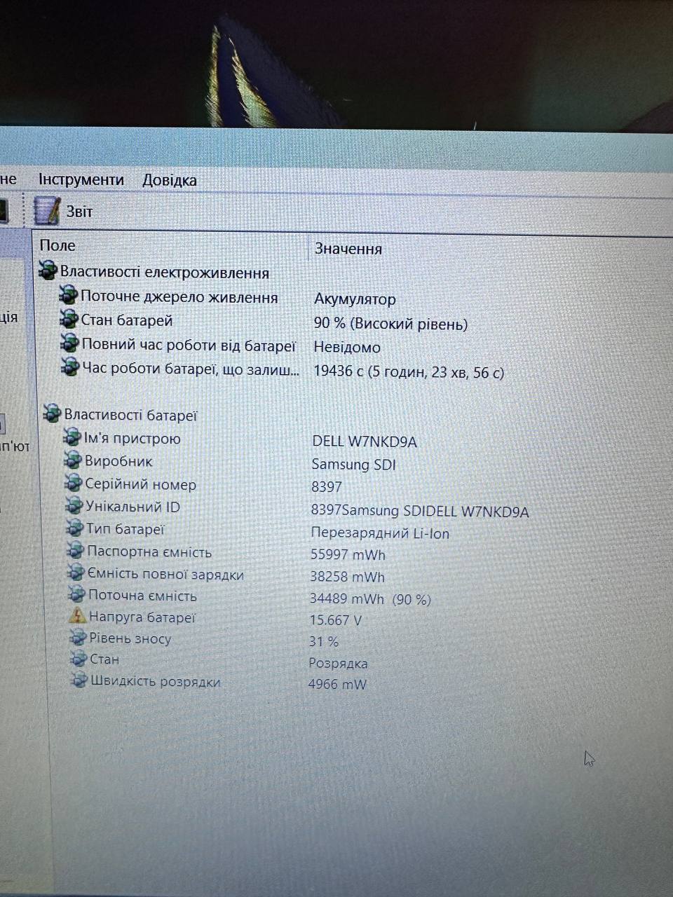Click icon beside Ім'я пристрою
673x897 pixels.
coord(72,438)
